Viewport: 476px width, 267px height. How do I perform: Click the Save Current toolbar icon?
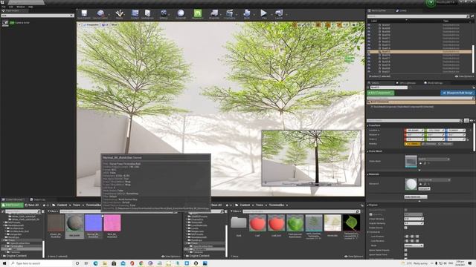84,13
